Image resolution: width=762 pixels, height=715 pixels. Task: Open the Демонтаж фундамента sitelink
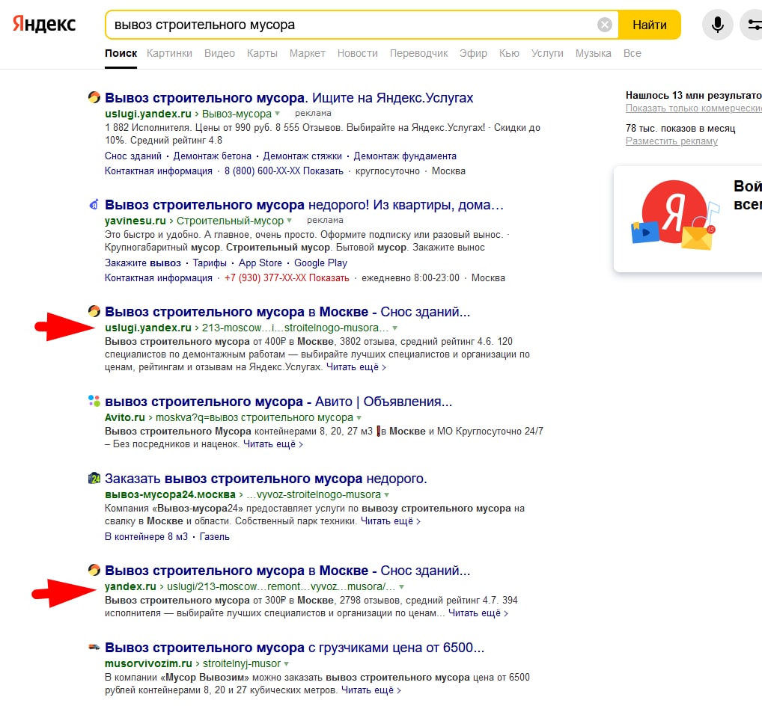point(405,156)
